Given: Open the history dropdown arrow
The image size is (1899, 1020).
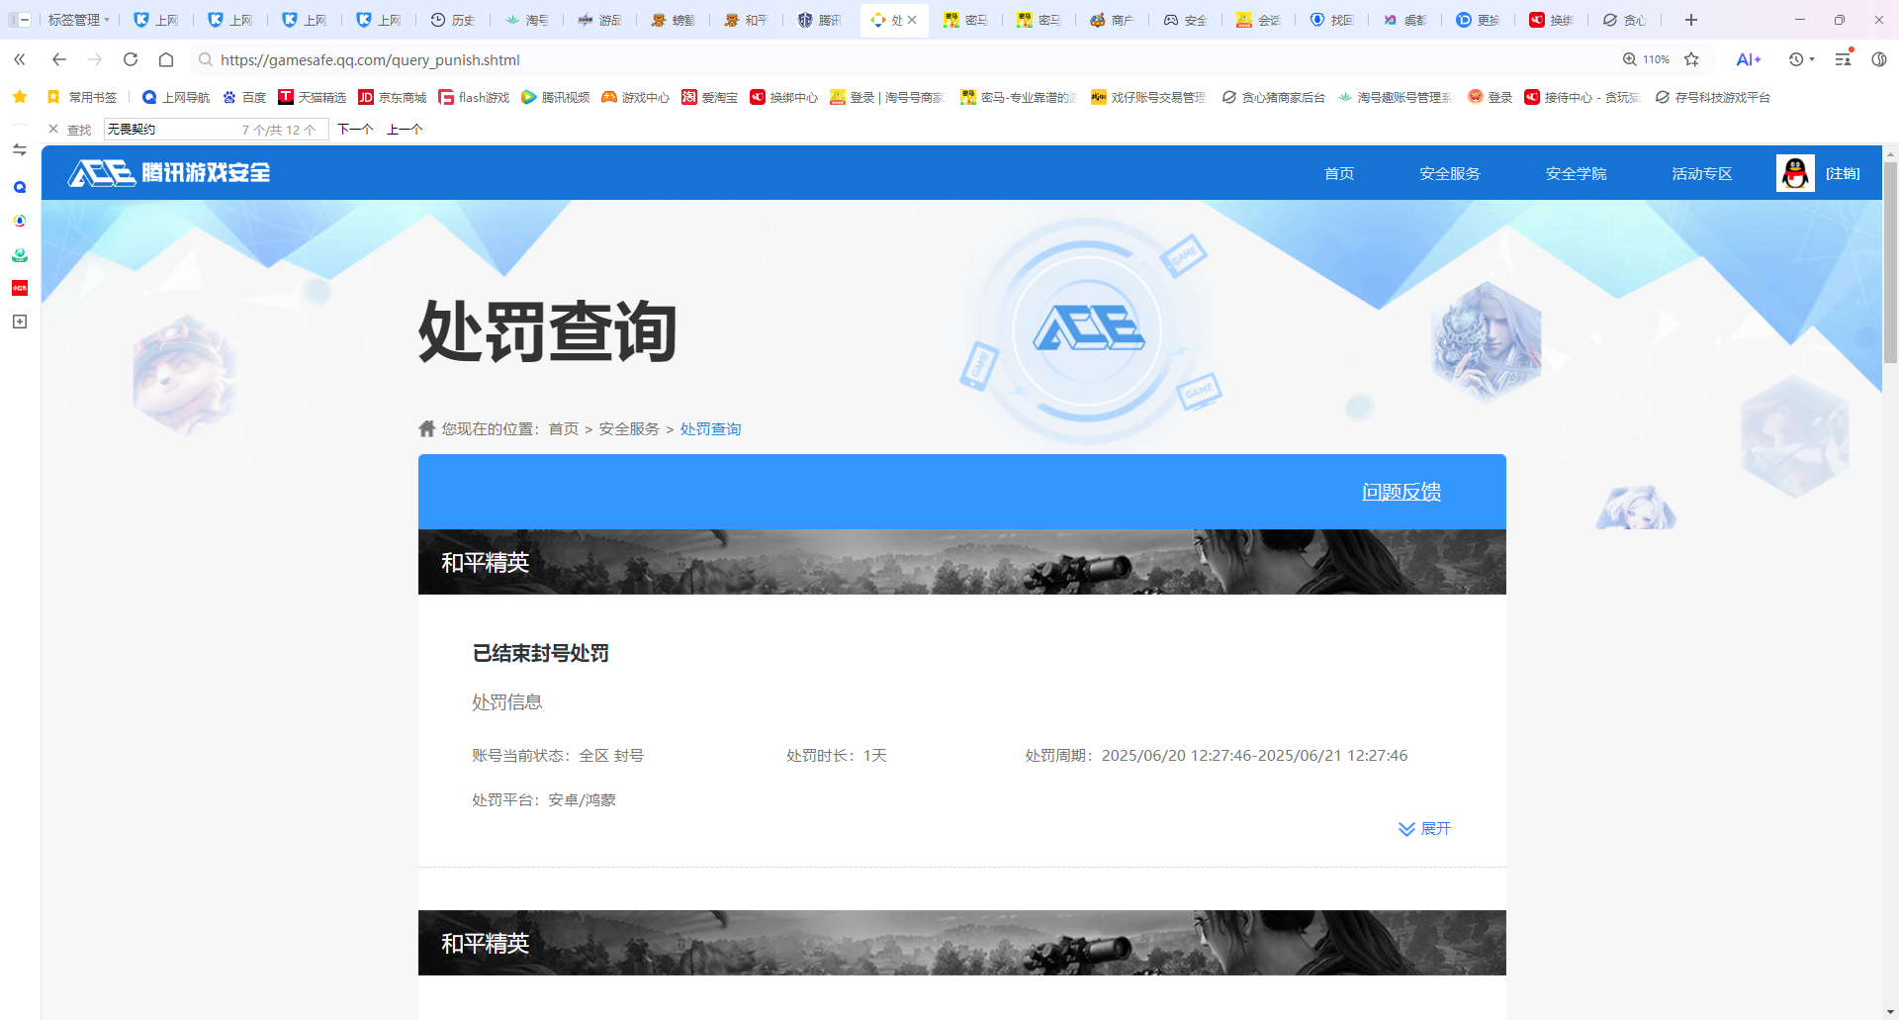Looking at the screenshot, I should coord(1816,59).
